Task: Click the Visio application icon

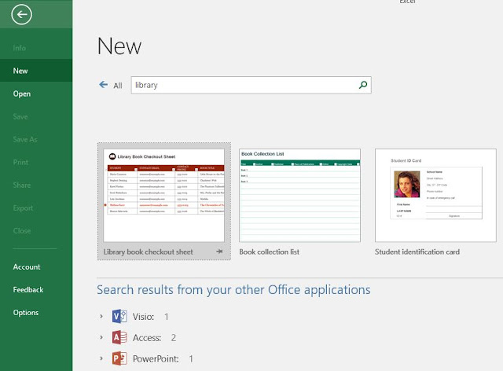Action: [119, 317]
